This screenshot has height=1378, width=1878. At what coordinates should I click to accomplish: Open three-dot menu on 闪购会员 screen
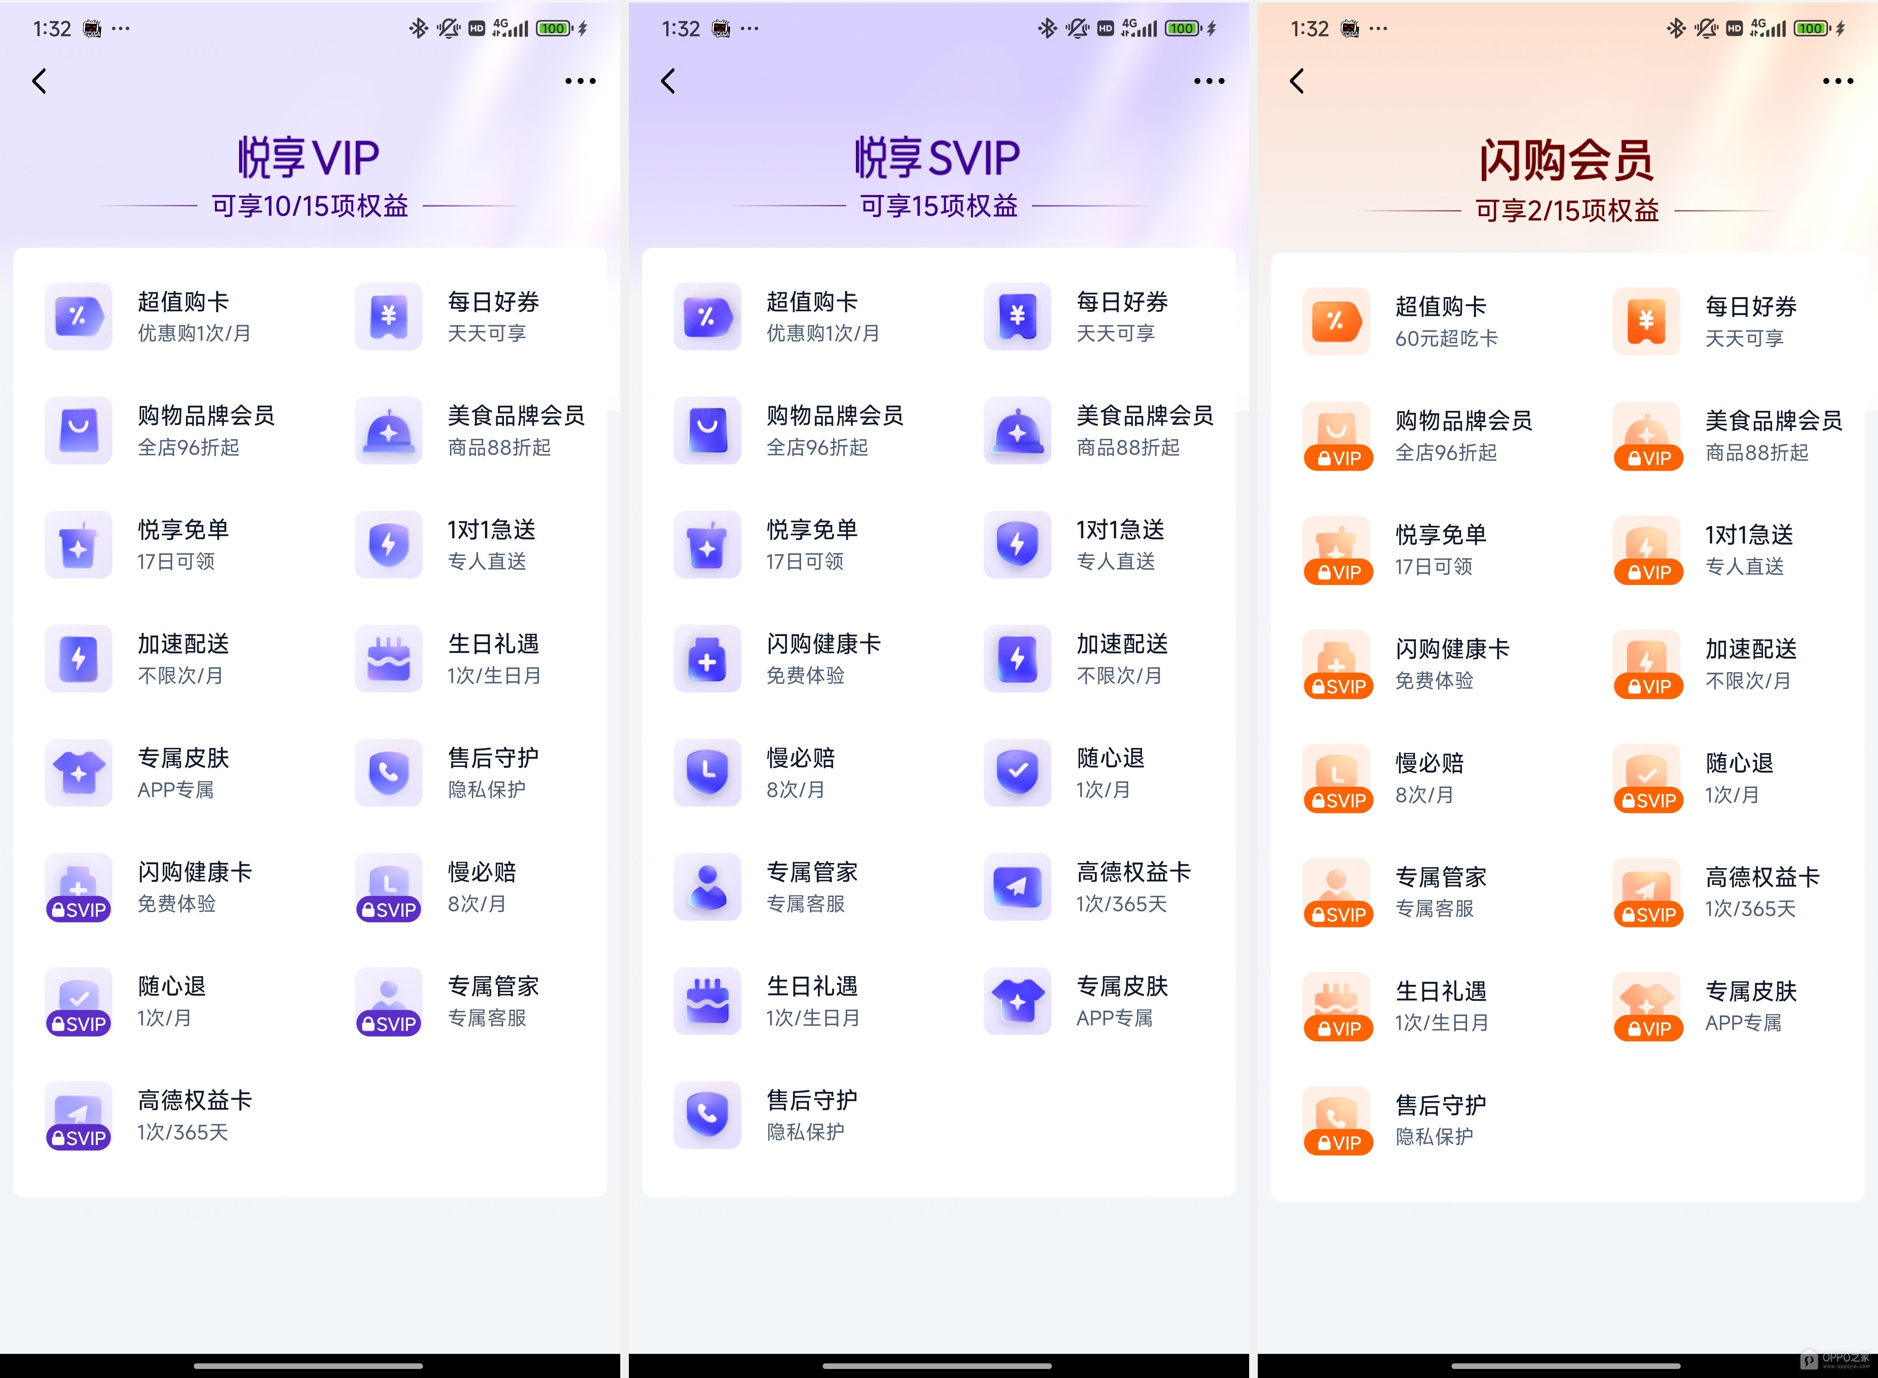[1838, 81]
